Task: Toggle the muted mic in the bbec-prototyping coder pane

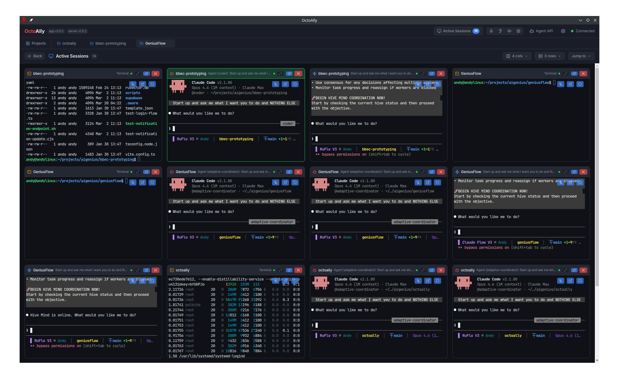Action: (x=275, y=84)
